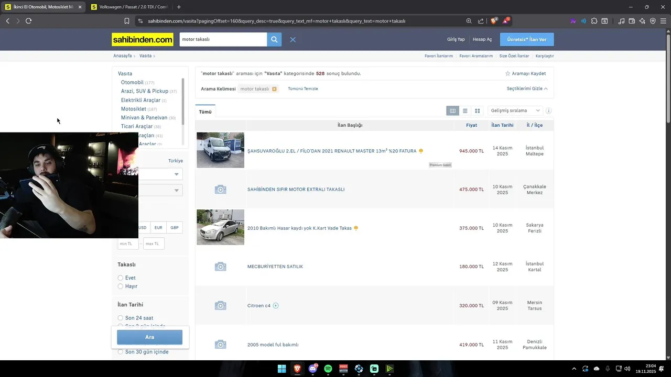
Task: Open Otomobil category
Action: pyautogui.click(x=132, y=82)
